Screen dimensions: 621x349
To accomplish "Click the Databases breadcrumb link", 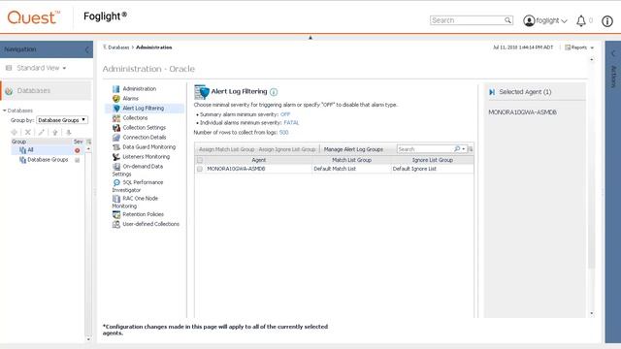I will 118,48.
